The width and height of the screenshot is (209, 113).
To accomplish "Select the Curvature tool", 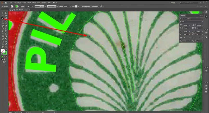I will (6, 18).
